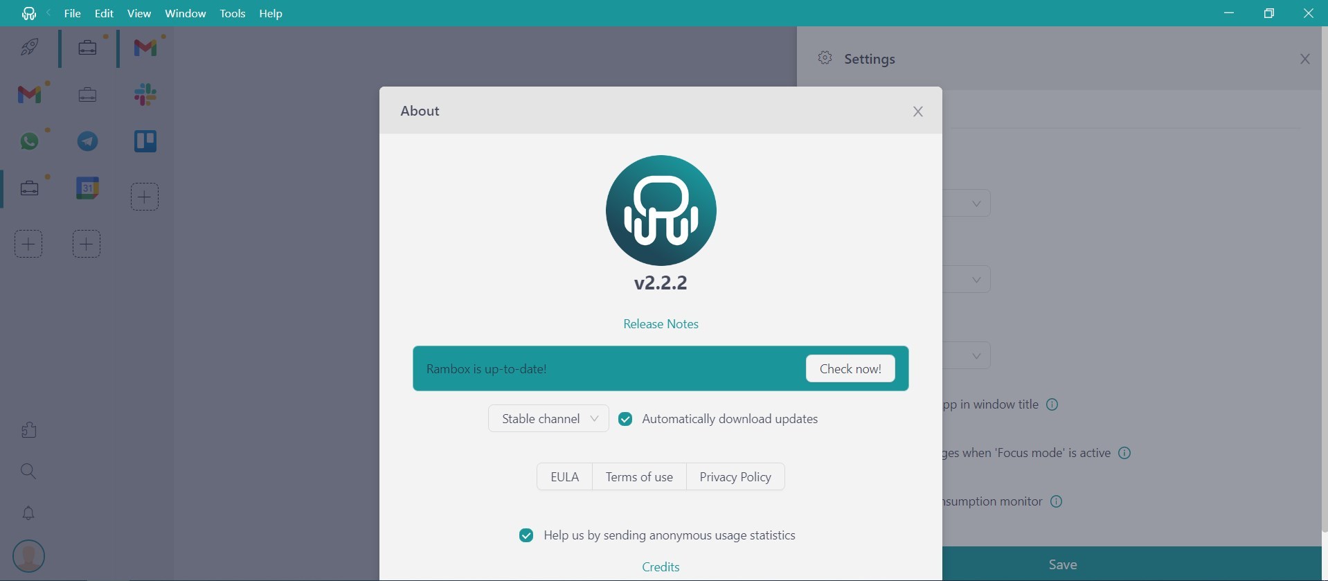
Task: Click the add-app plus box below WhatsApp's column briefcase
Action: click(28, 244)
